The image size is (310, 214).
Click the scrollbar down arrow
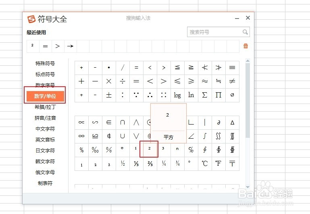click(248, 187)
